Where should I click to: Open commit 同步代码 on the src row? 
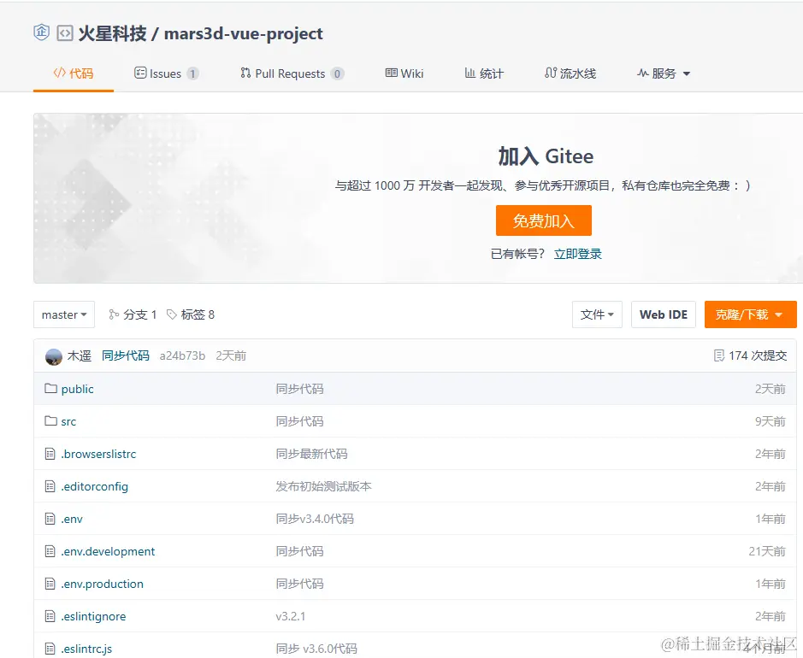299,421
